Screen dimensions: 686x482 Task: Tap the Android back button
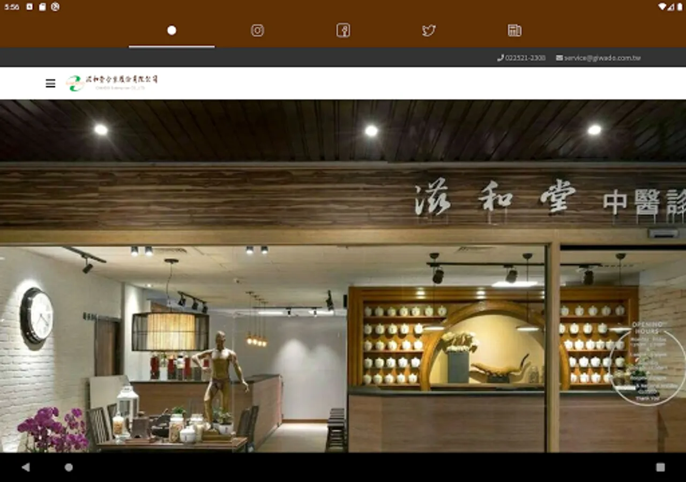click(x=25, y=467)
